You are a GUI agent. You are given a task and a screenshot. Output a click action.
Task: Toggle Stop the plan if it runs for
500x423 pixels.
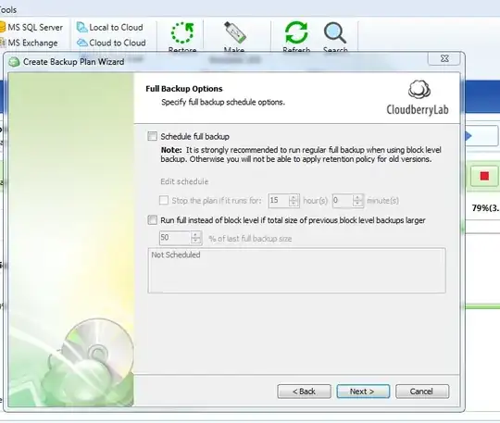164,201
